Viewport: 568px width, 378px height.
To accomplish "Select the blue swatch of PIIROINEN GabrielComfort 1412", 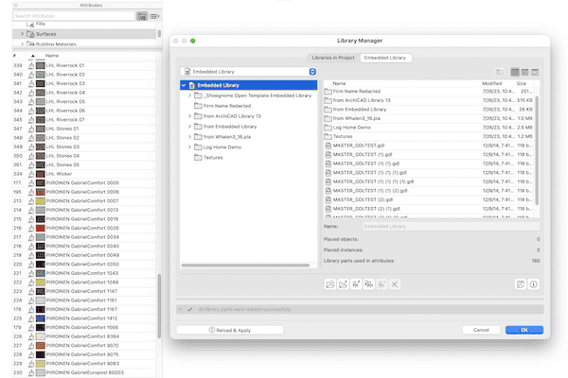I will [40, 318].
